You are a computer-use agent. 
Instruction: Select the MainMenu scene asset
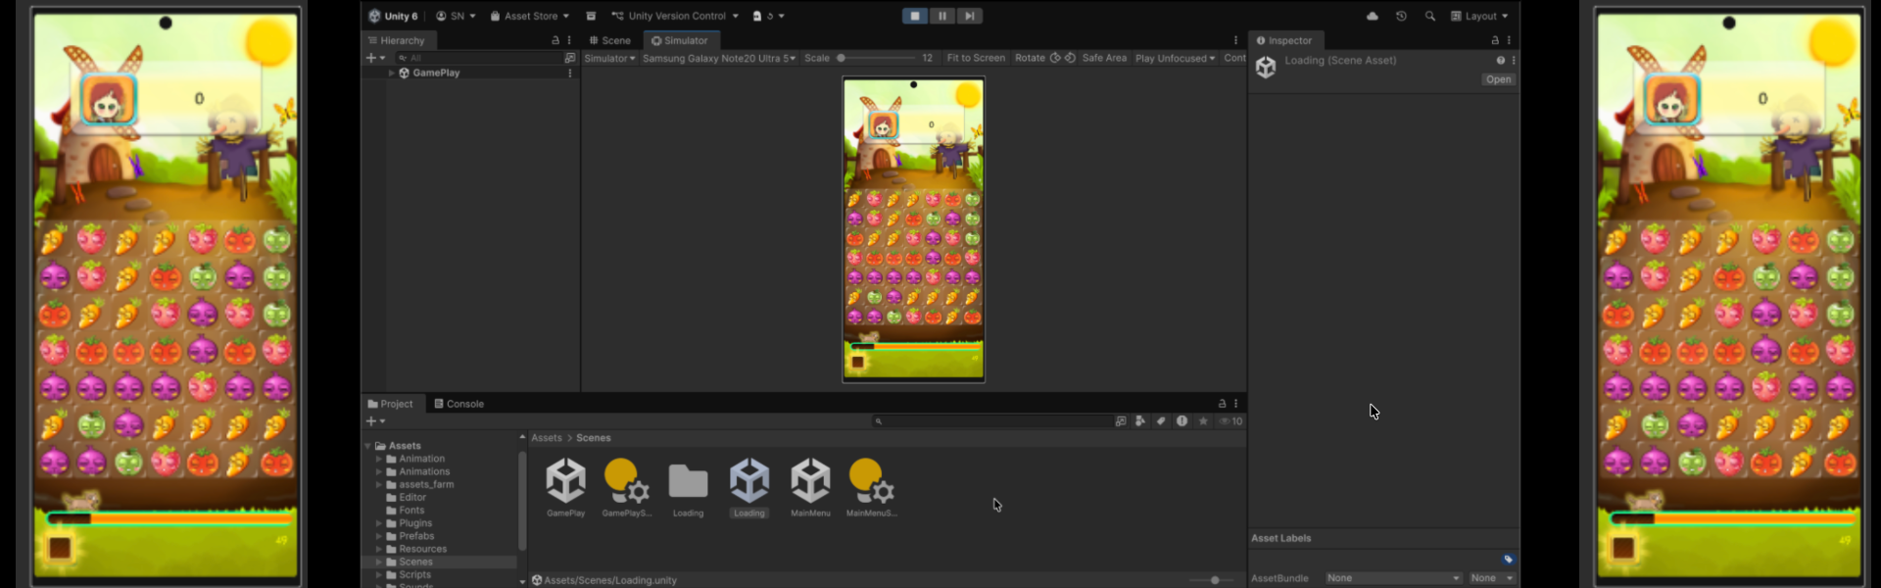pos(810,487)
